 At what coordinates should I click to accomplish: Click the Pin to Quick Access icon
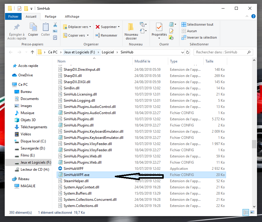(x=17, y=27)
